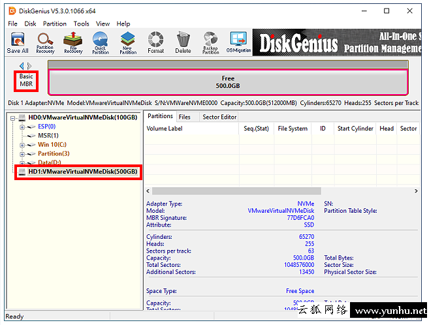Click the MBR Signature value 77D6FCA0
The image size is (429, 325).
[x=300, y=218]
